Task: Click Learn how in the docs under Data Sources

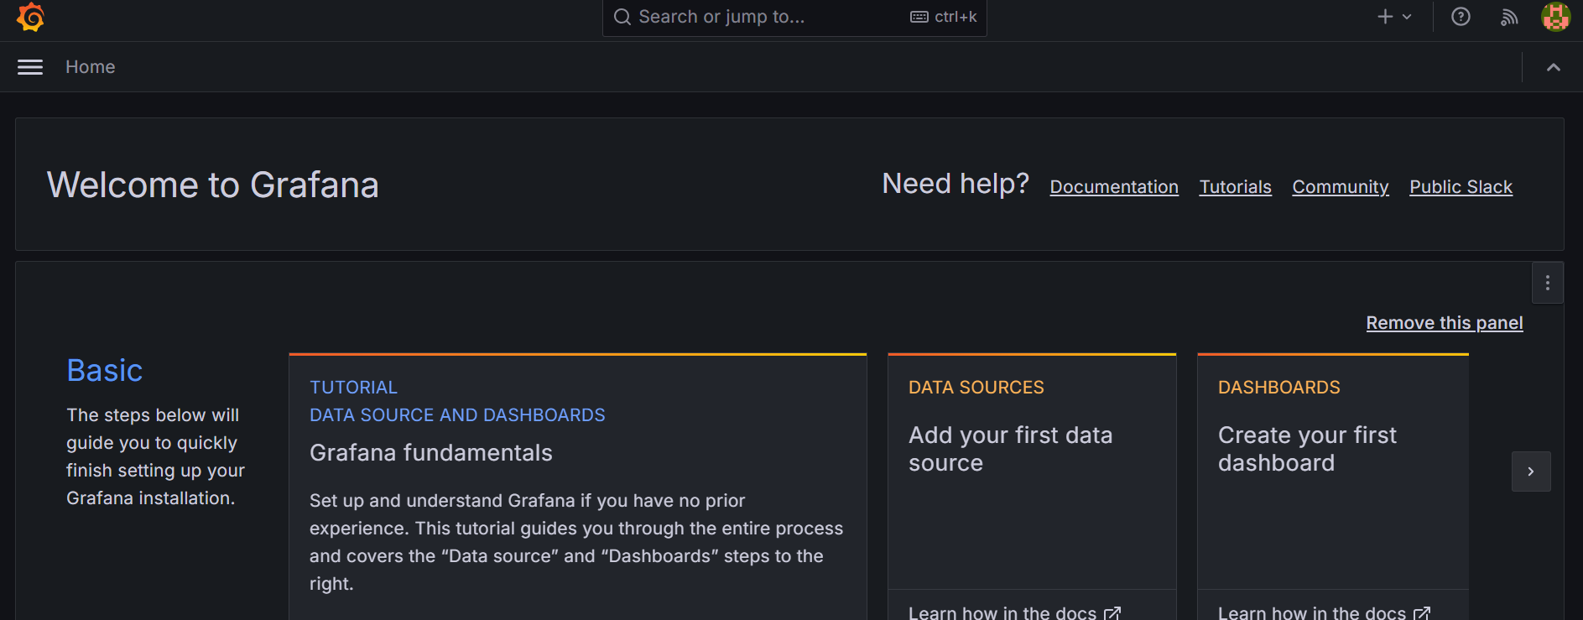Action: pyautogui.click(x=1014, y=612)
